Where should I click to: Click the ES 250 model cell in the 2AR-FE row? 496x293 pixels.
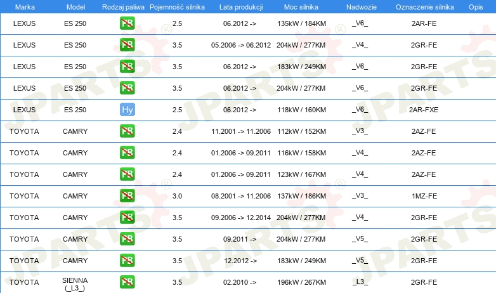(75, 23)
